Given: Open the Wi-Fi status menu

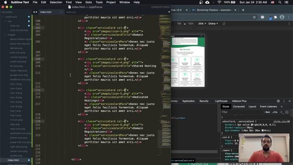Looking at the screenshot, I should [x=219, y=2].
